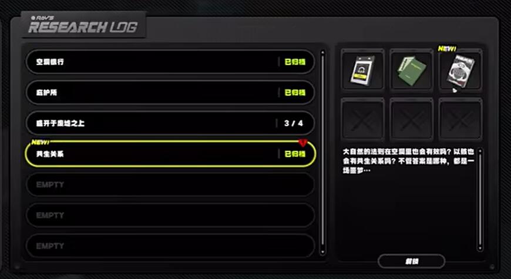The image size is (511, 279).
Task: Select the 盛开于废墟之上 3/4 entry
Action: (170, 123)
